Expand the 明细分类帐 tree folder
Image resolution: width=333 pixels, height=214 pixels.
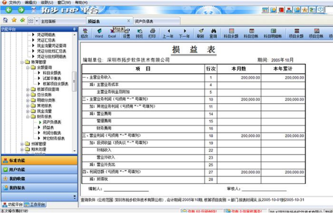(28, 100)
